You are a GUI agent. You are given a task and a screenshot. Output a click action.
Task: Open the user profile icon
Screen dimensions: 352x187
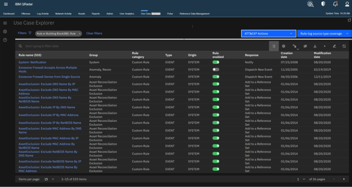pos(347,4)
